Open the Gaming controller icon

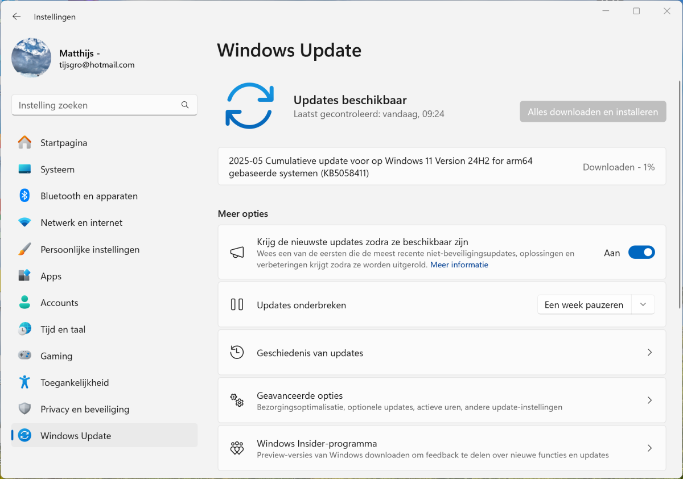coord(24,356)
